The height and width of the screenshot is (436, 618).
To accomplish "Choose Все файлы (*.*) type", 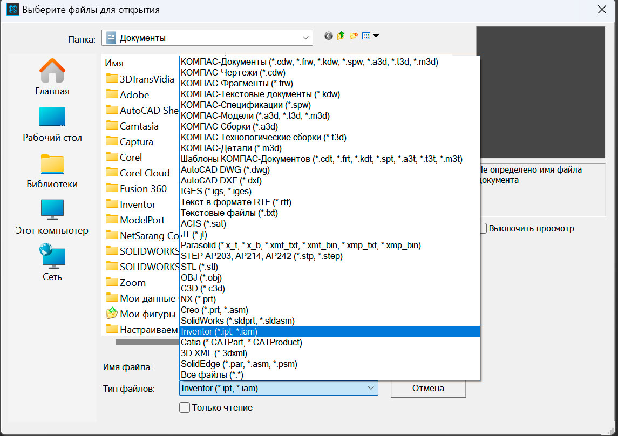I will tap(329, 374).
